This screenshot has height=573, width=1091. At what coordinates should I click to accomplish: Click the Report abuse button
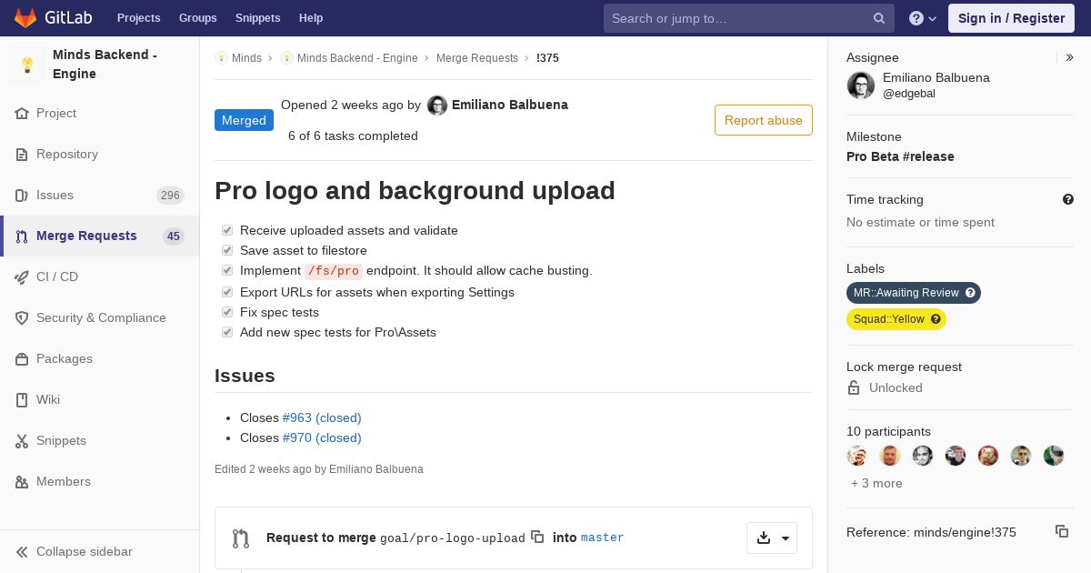pos(764,120)
